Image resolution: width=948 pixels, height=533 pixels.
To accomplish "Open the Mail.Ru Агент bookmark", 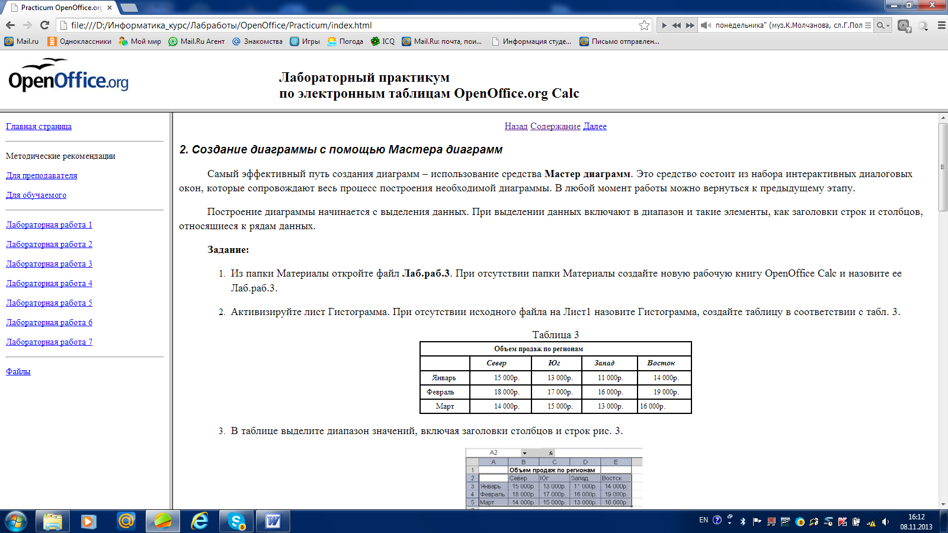I will [x=197, y=41].
